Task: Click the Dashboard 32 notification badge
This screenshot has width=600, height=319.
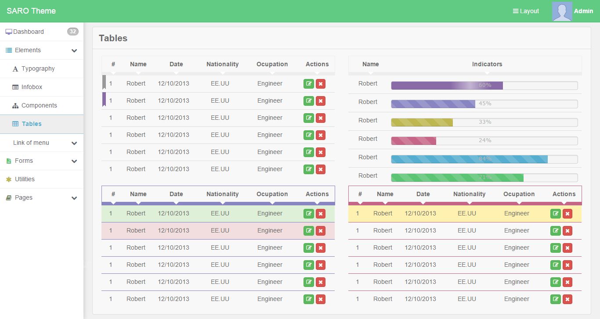Action: [x=72, y=32]
